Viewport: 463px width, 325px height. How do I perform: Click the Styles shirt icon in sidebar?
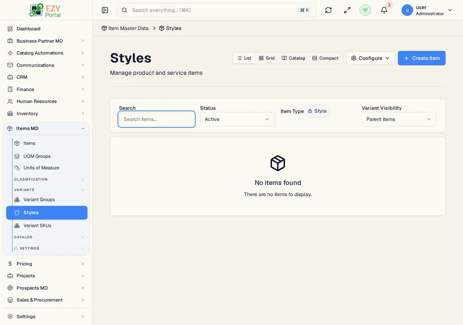tap(17, 212)
